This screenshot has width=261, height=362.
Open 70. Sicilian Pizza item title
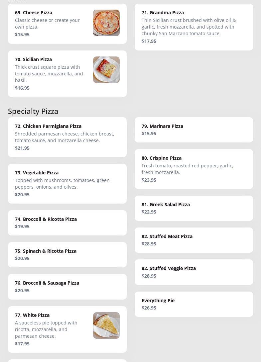click(34, 59)
